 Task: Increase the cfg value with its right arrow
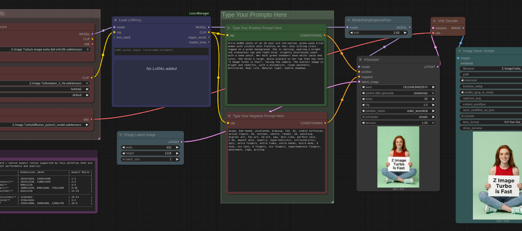(433, 105)
